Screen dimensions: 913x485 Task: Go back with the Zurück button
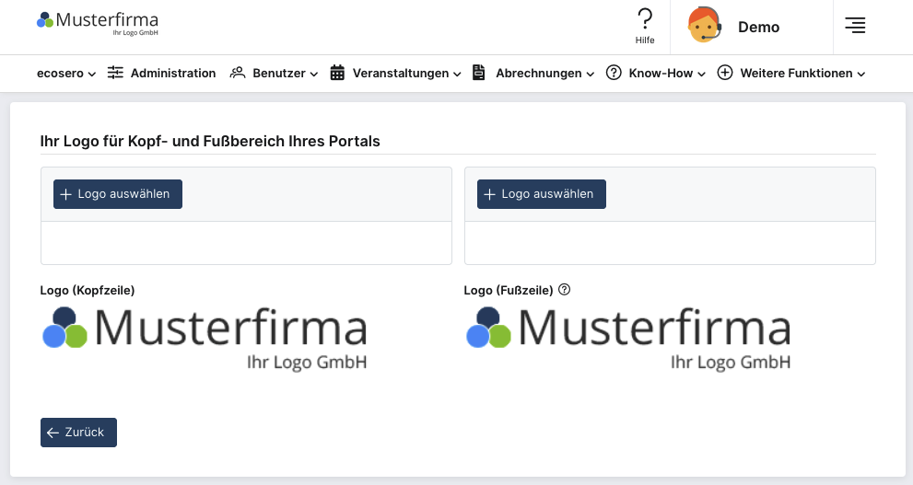tap(78, 433)
